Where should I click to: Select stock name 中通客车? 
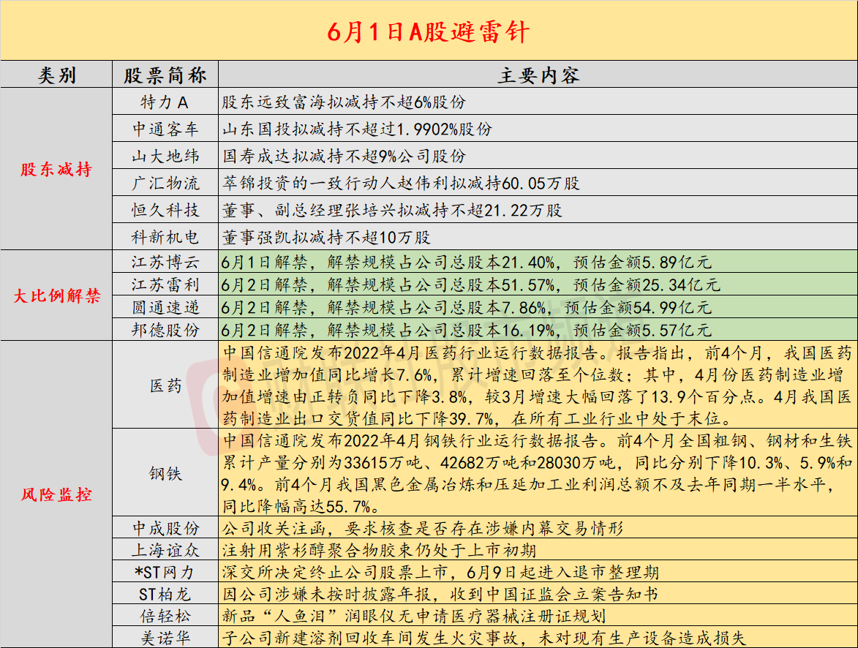[x=165, y=129]
